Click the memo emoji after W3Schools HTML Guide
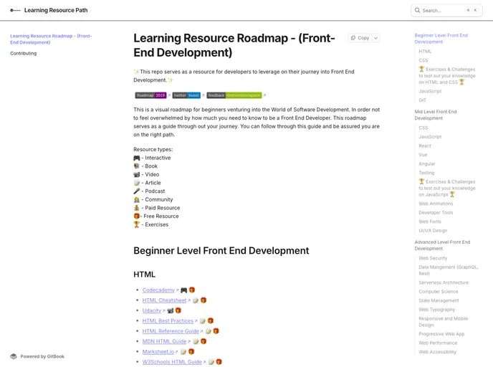This screenshot has height=367, width=493. [211, 362]
